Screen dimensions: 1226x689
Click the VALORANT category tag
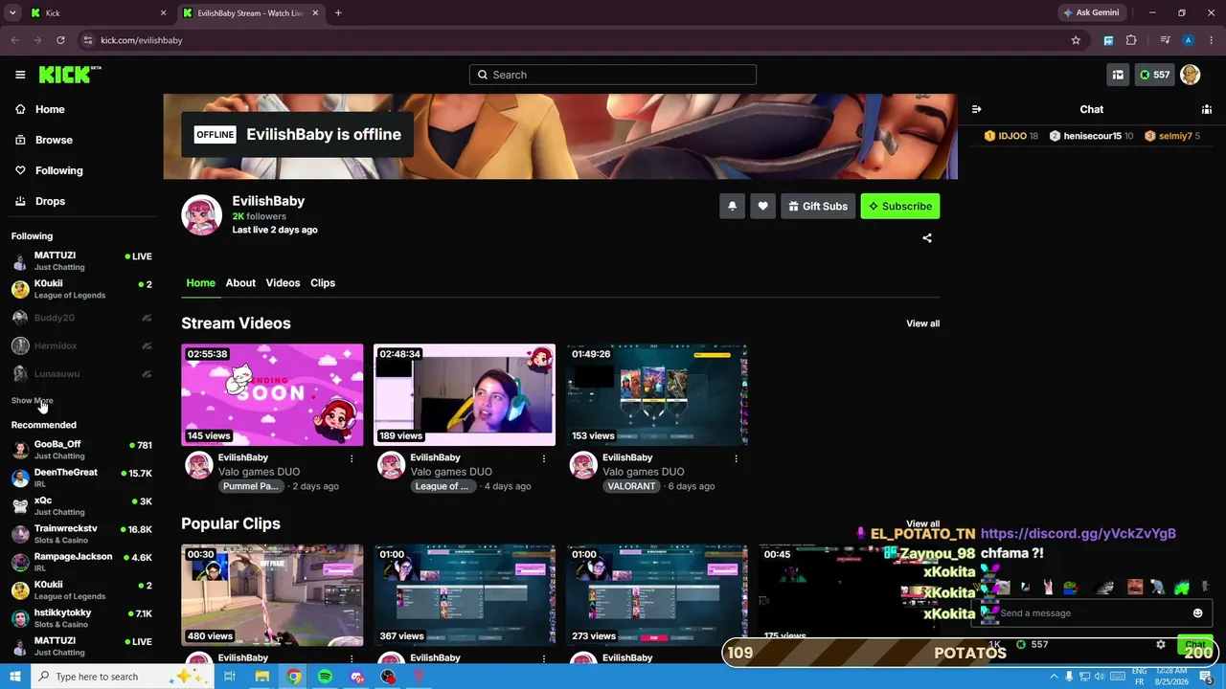[x=631, y=486]
